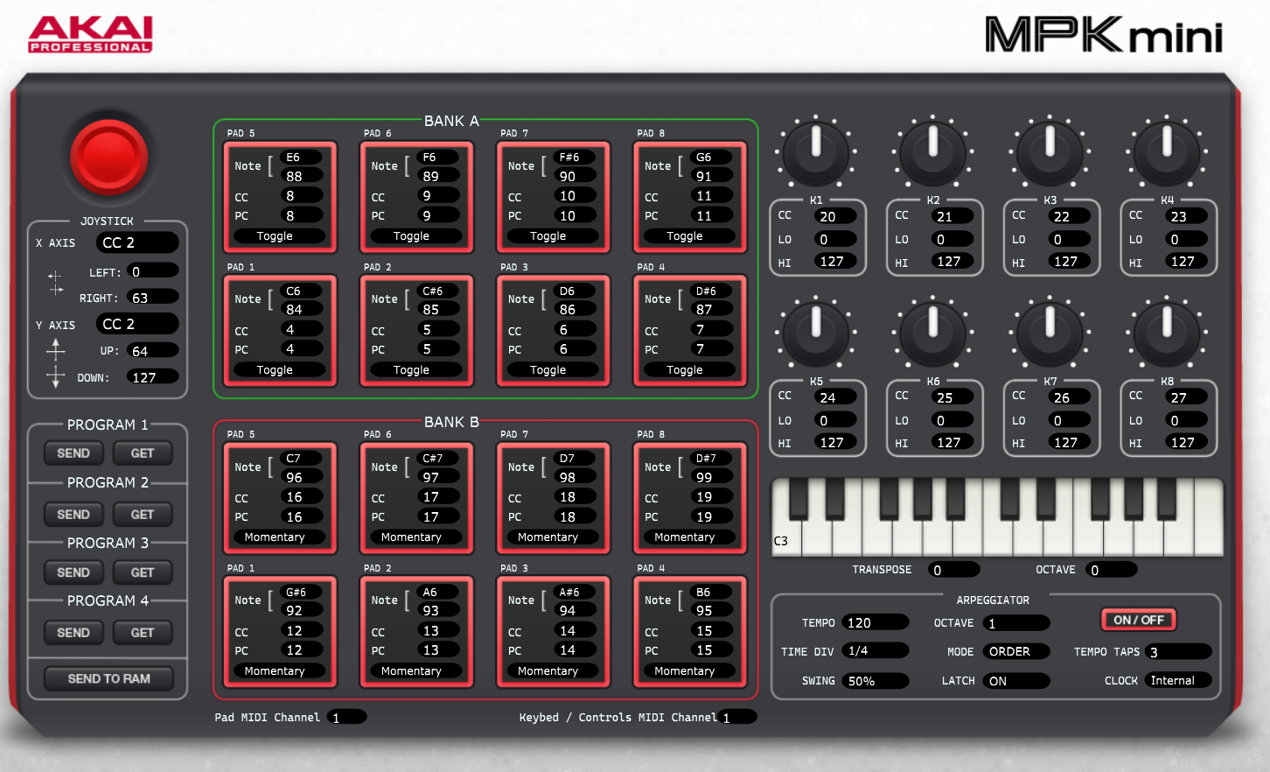The width and height of the screenshot is (1270, 772).
Task: Click SEND under Program 2
Action: click(73, 515)
